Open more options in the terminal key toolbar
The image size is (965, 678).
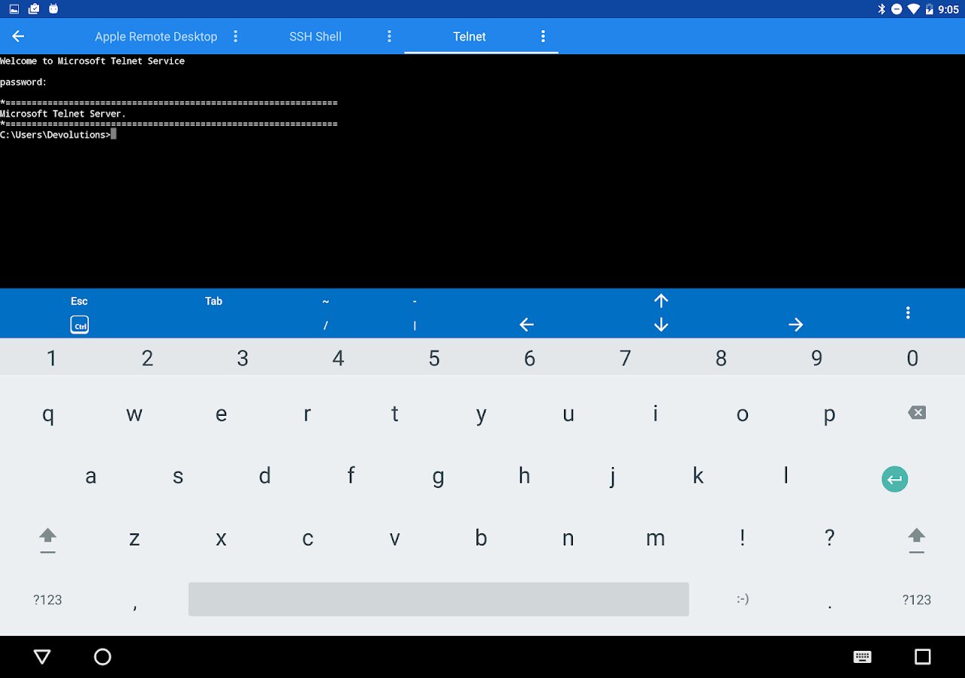[x=908, y=313]
